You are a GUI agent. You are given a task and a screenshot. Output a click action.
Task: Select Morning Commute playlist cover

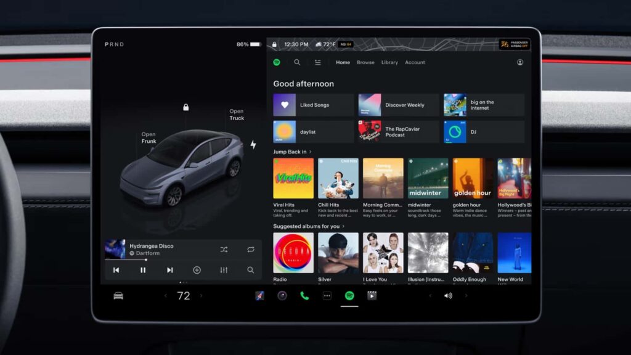[x=383, y=178]
